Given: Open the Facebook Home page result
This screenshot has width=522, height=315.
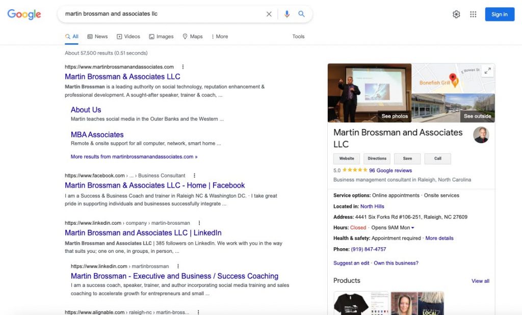Looking at the screenshot, I should pos(155,186).
